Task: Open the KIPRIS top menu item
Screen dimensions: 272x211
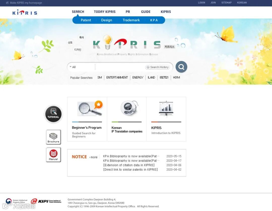Action: (166, 12)
